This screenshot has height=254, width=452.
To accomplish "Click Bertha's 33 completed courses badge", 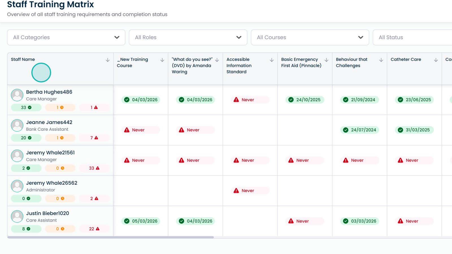I will click(26, 108).
